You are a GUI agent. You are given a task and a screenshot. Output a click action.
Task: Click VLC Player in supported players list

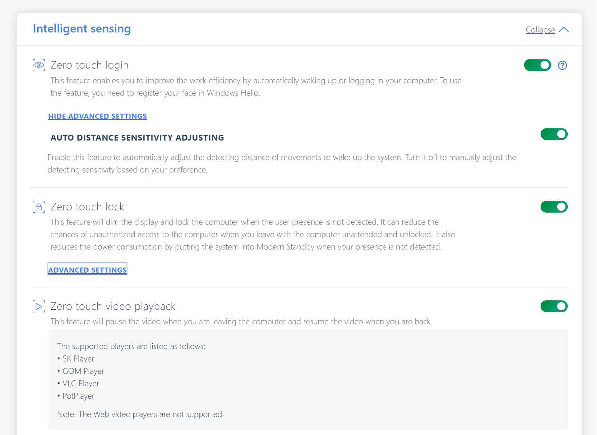pos(81,383)
